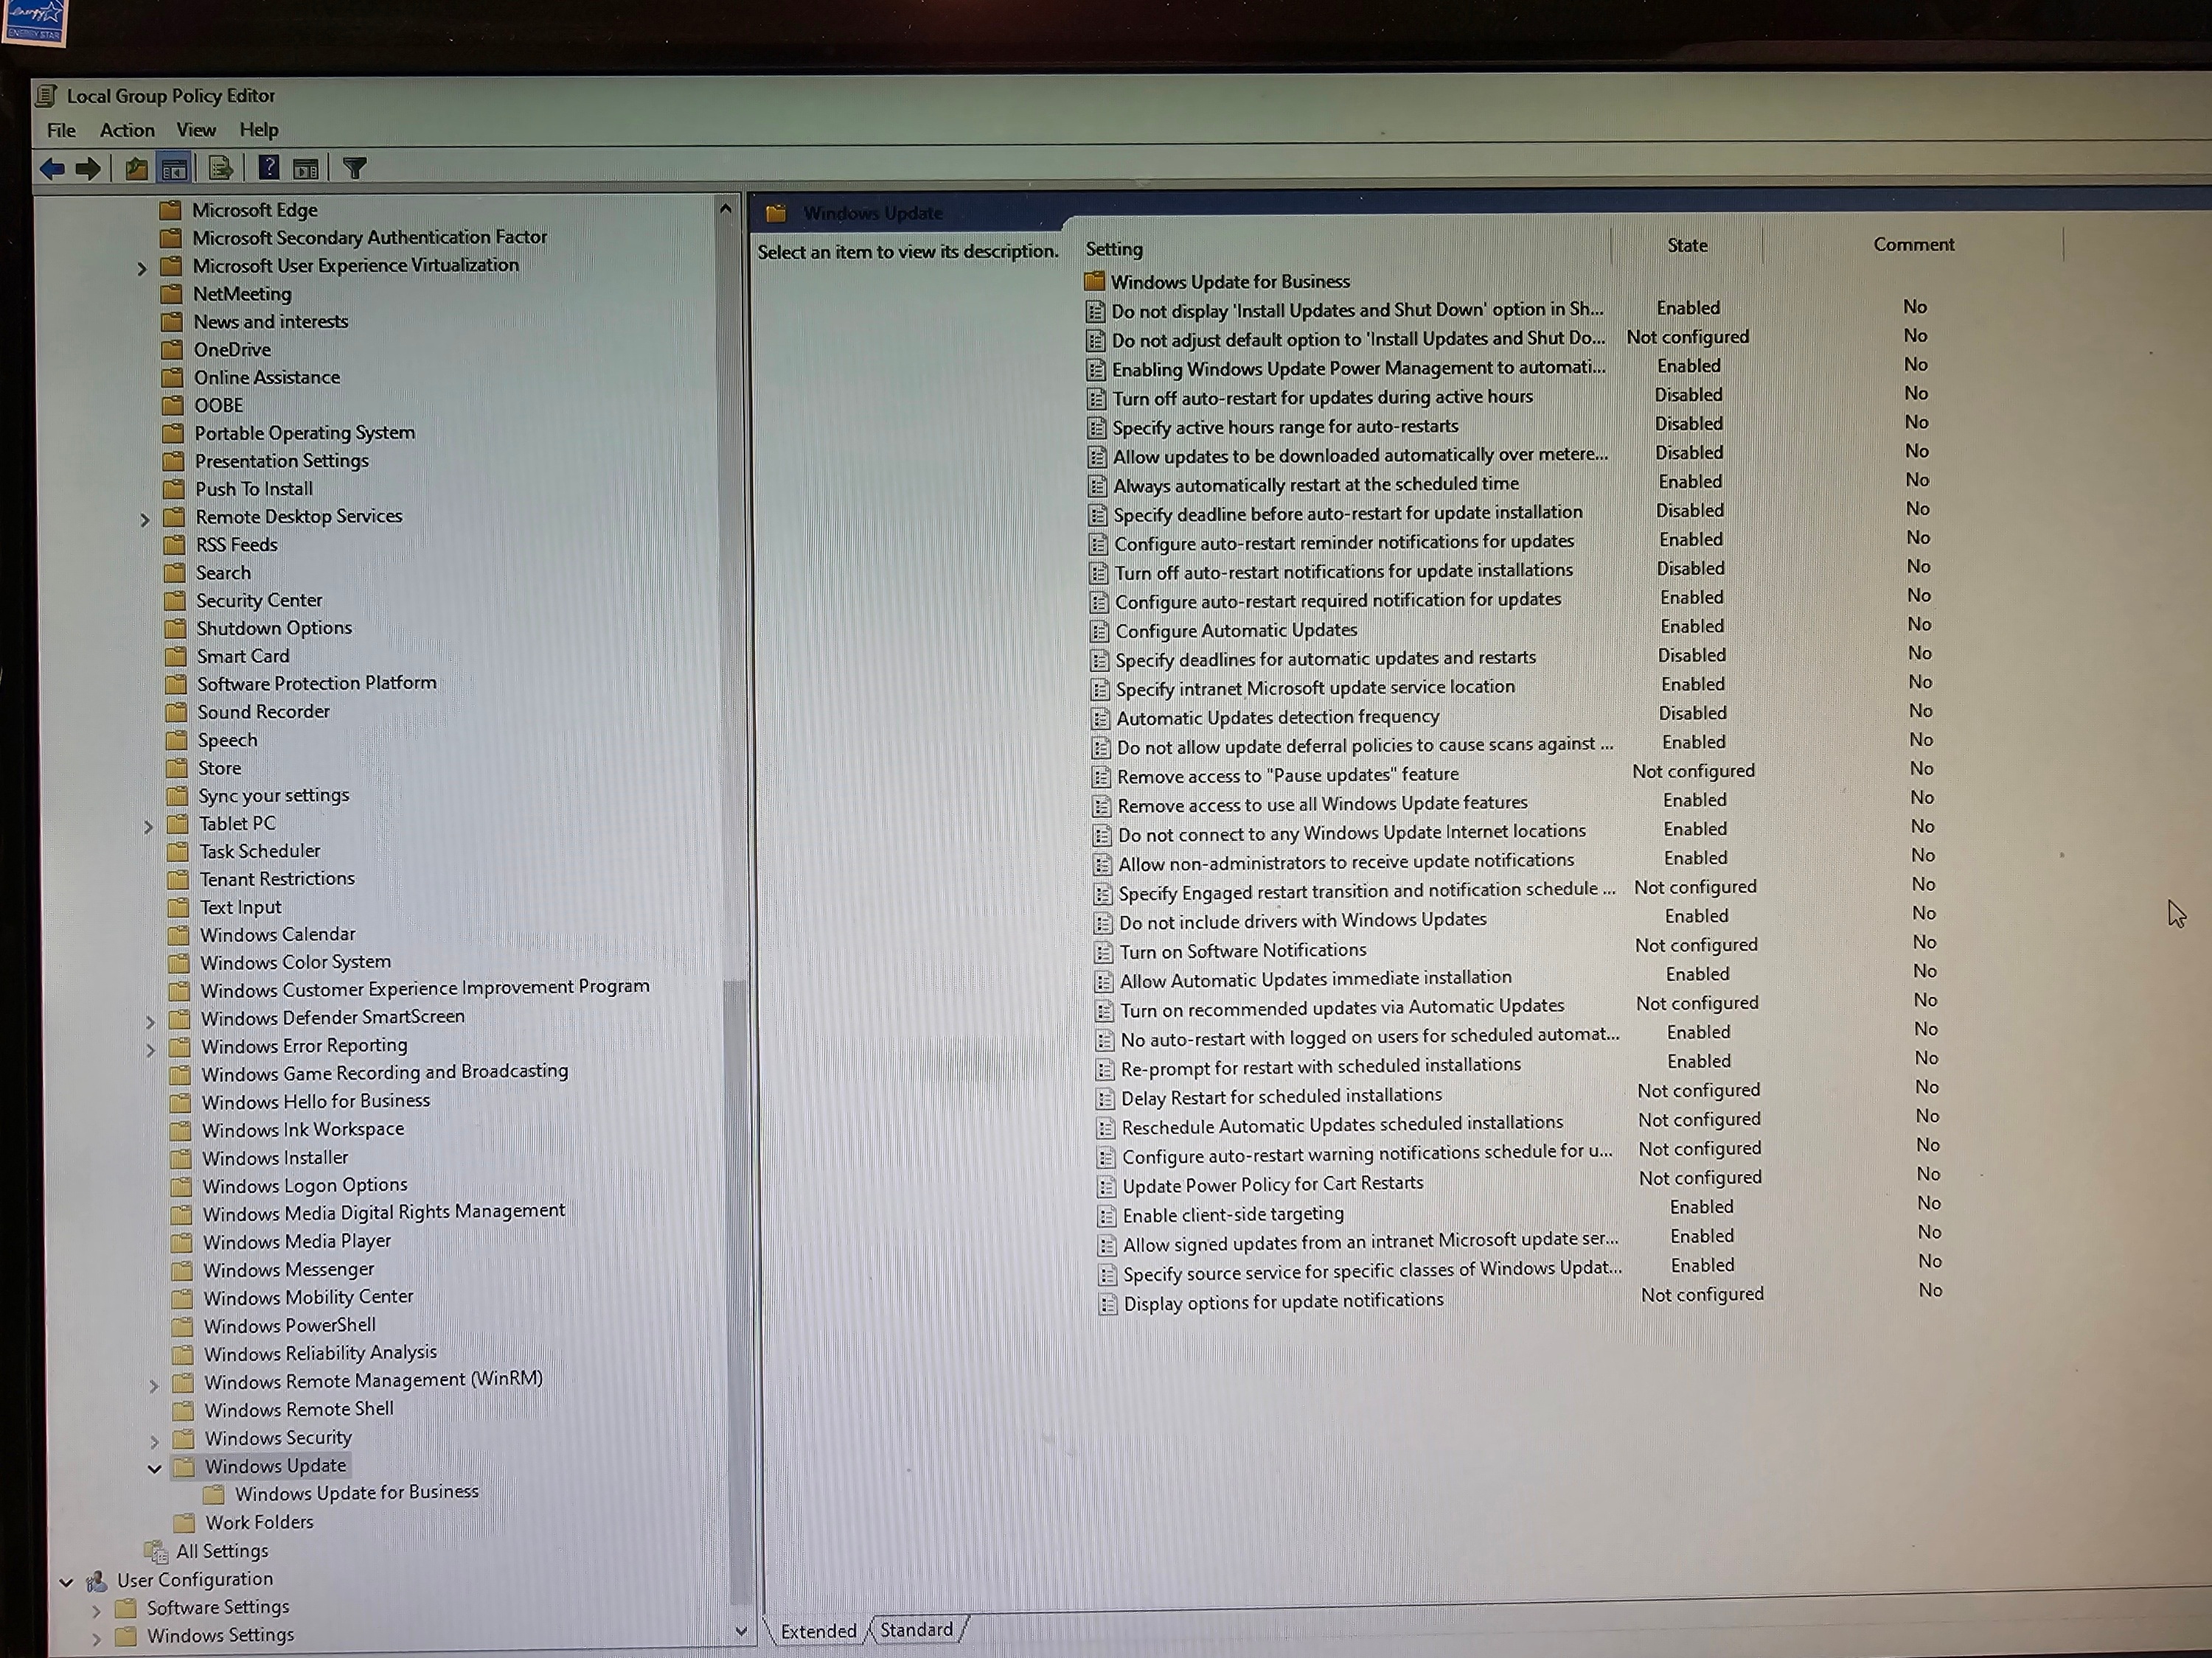Click the Back arrow toolbar icon
2212x1658 pixels.
click(52, 169)
